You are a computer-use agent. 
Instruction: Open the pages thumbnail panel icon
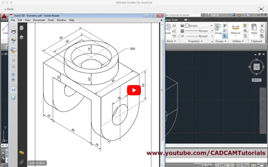tap(22, 28)
